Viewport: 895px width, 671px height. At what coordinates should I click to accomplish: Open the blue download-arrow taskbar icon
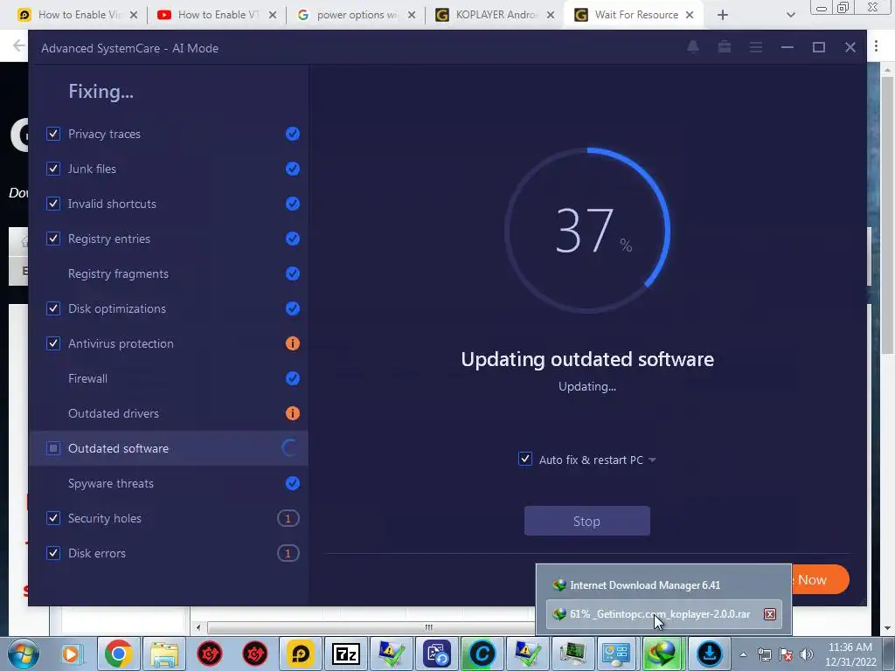[709, 654]
